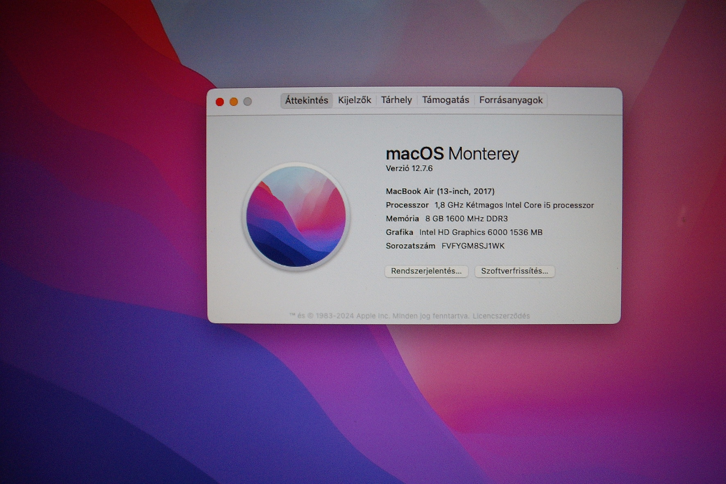The image size is (726, 484).
Task: Click the Verzió 12.7.6 text
Action: (409, 168)
